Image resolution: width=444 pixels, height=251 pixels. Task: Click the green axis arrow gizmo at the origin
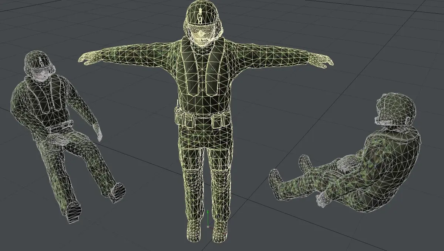pyautogui.click(x=208, y=218)
